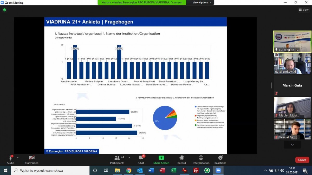Open Task View on the taskbar
The width and height of the screenshot is (312, 175).
tap(106, 171)
